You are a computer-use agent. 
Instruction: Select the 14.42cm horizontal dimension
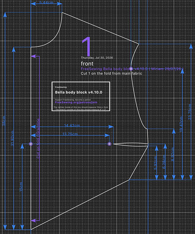pyautogui.click(x=72, y=125)
